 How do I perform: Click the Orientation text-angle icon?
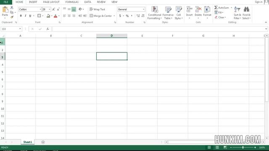pos(80,9)
